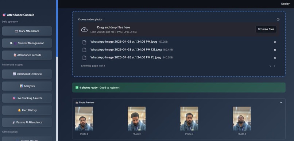Open Alert History page
This screenshot has width=294, height=141.
[27, 110]
